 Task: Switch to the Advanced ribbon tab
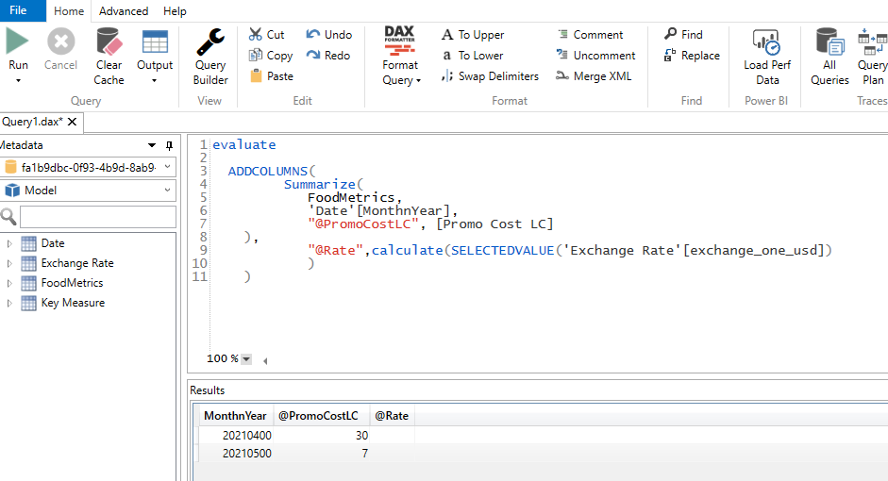pos(124,10)
